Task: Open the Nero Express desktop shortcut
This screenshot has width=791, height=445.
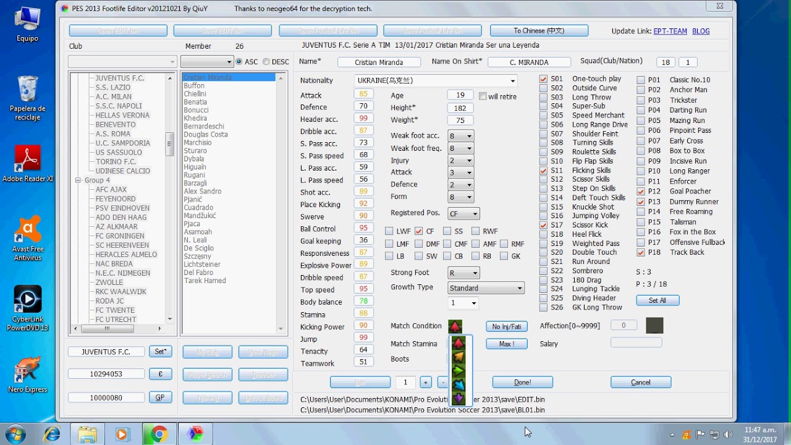Action: 28,375
